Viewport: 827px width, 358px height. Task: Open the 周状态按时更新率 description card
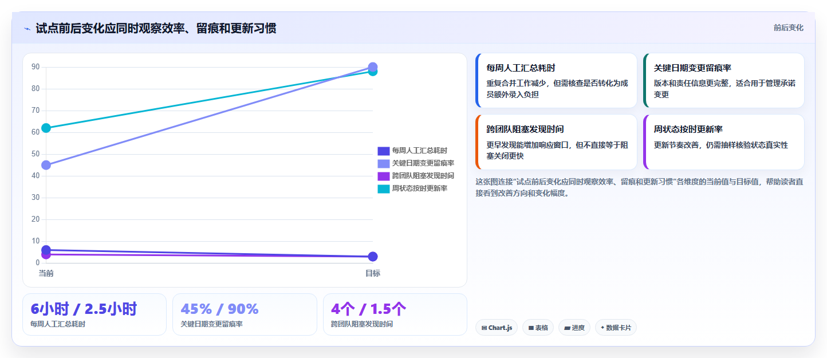[723, 142]
